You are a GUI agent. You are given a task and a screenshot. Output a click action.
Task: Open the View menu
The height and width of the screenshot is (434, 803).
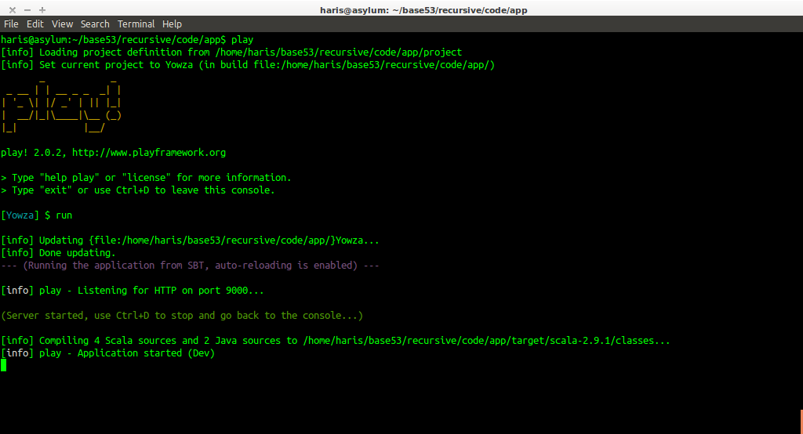click(x=62, y=24)
